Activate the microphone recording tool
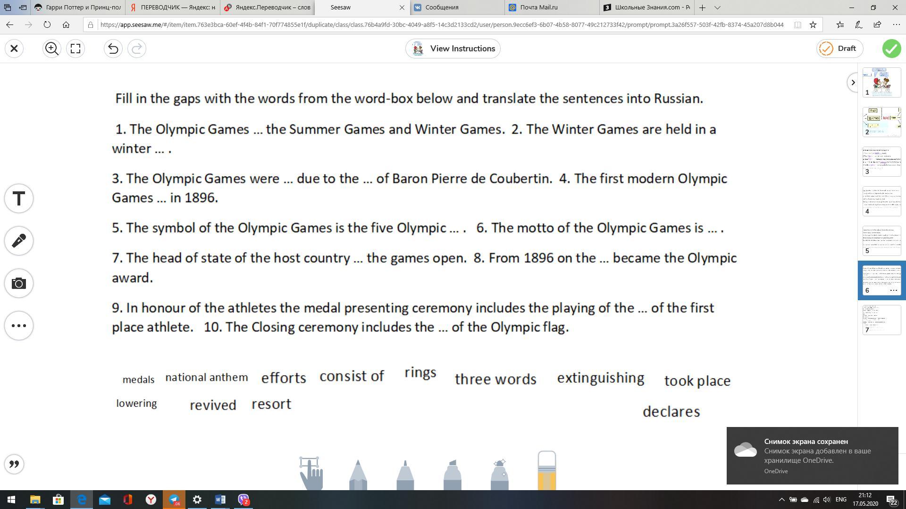 (19, 241)
